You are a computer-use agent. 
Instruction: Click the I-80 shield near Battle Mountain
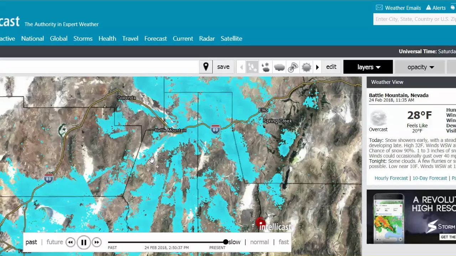[x=215, y=129]
